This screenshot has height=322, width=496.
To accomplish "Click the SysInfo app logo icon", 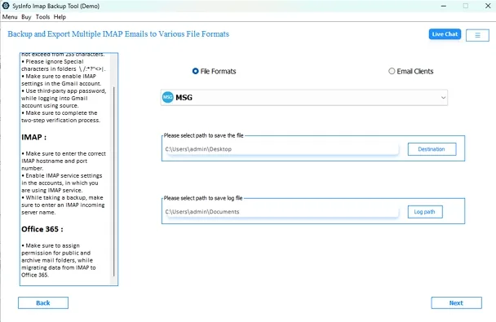I will tap(6, 6).
